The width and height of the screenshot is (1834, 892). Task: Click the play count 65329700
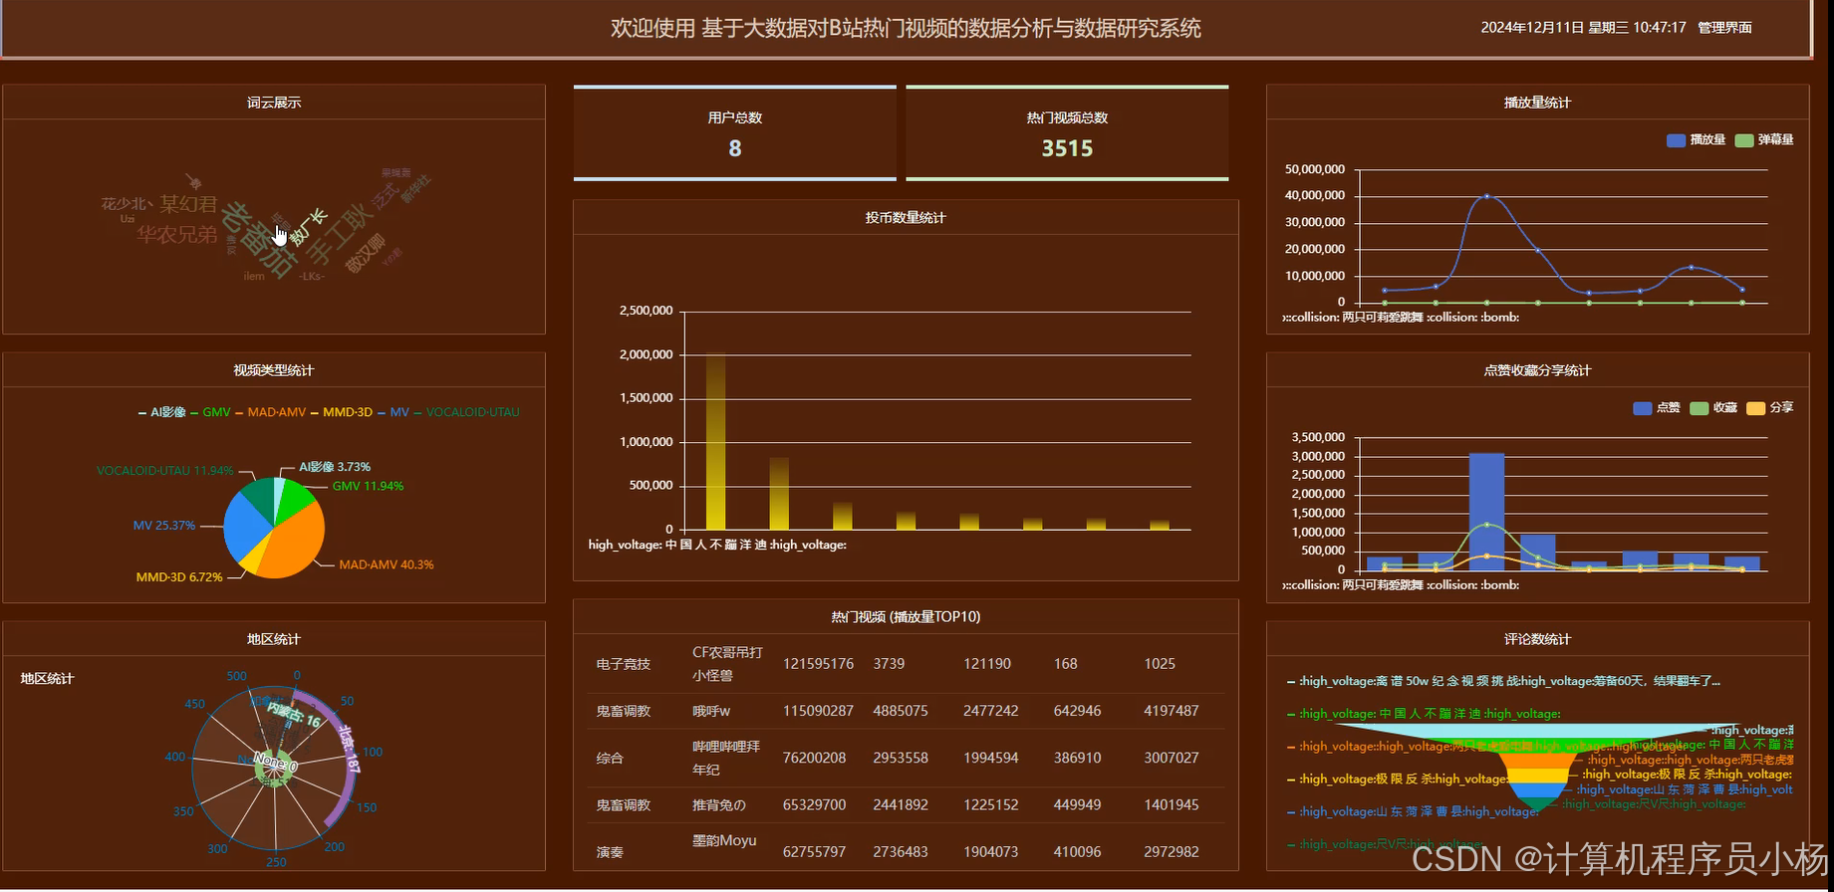tap(814, 805)
